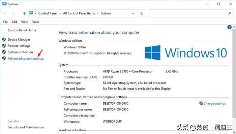236x134 pixels.
Task: Click the Full computer name DESKTOP-O0IOJ7C value
Action: 116,109
